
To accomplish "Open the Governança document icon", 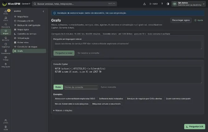I will point(6,52).
